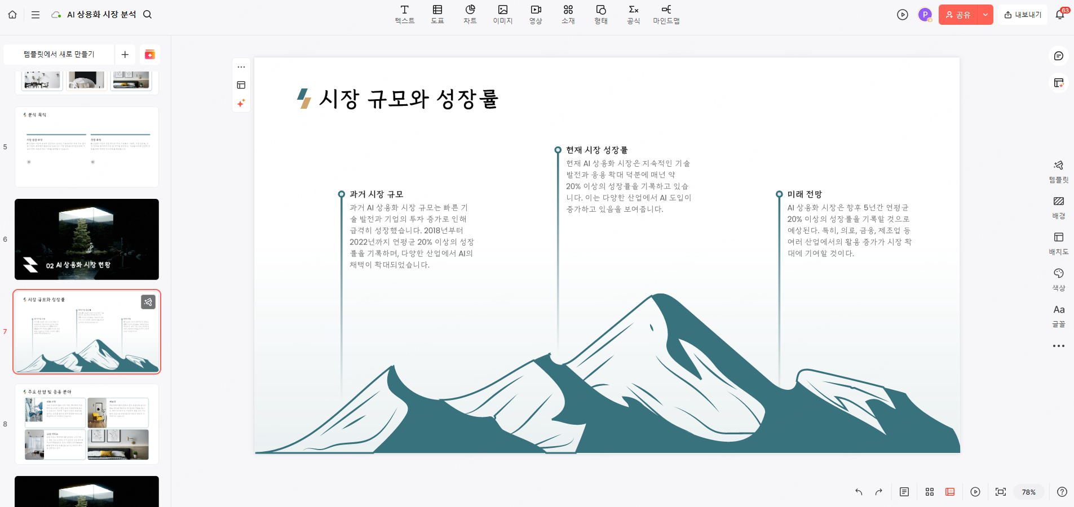Open the 배치도 layout panel
Viewport: 1074px width, 507px height.
[1059, 244]
